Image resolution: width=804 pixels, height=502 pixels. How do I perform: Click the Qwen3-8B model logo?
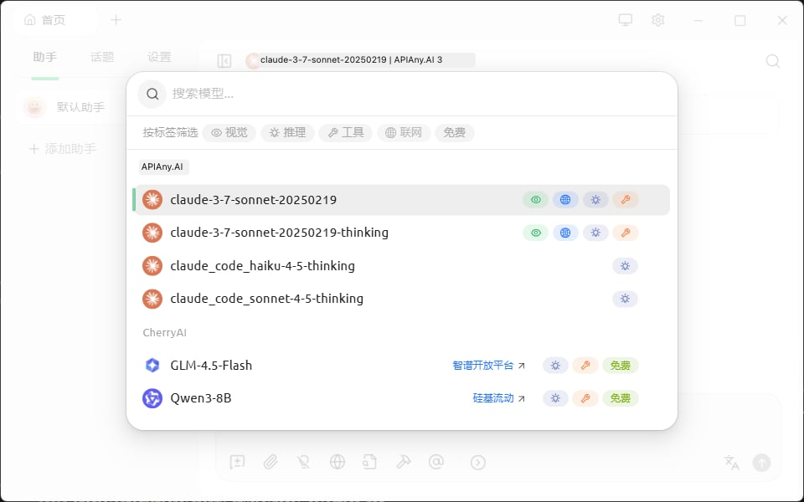tap(152, 398)
